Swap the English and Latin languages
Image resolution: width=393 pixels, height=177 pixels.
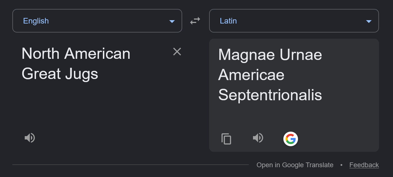pyautogui.click(x=195, y=21)
